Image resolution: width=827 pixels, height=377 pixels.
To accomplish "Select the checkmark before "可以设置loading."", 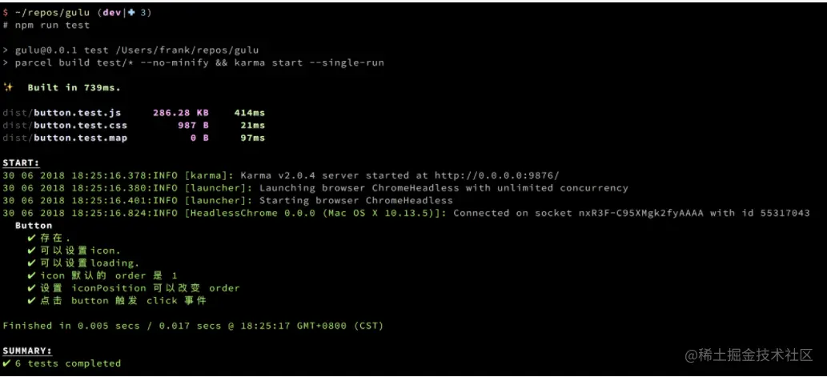I will [x=31, y=263].
